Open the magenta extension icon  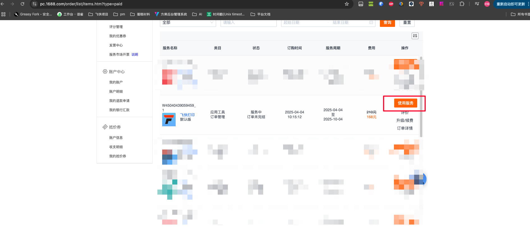coord(442,4)
